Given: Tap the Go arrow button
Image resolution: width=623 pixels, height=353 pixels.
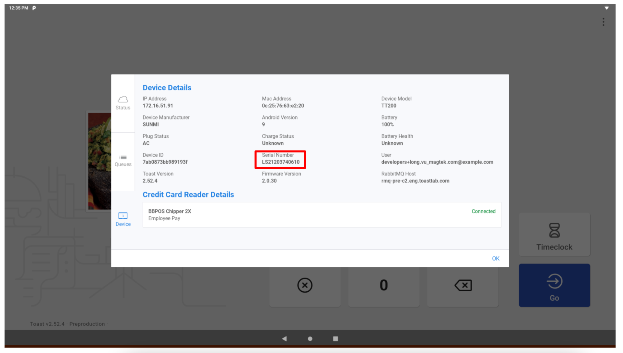Looking at the screenshot, I should point(554,285).
